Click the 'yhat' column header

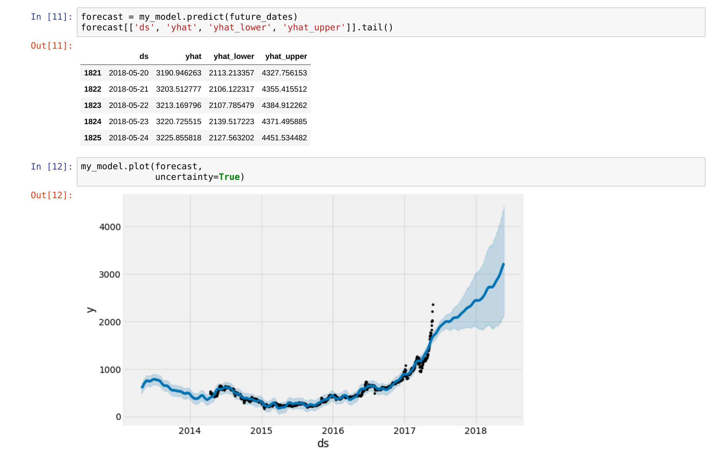[x=193, y=56]
